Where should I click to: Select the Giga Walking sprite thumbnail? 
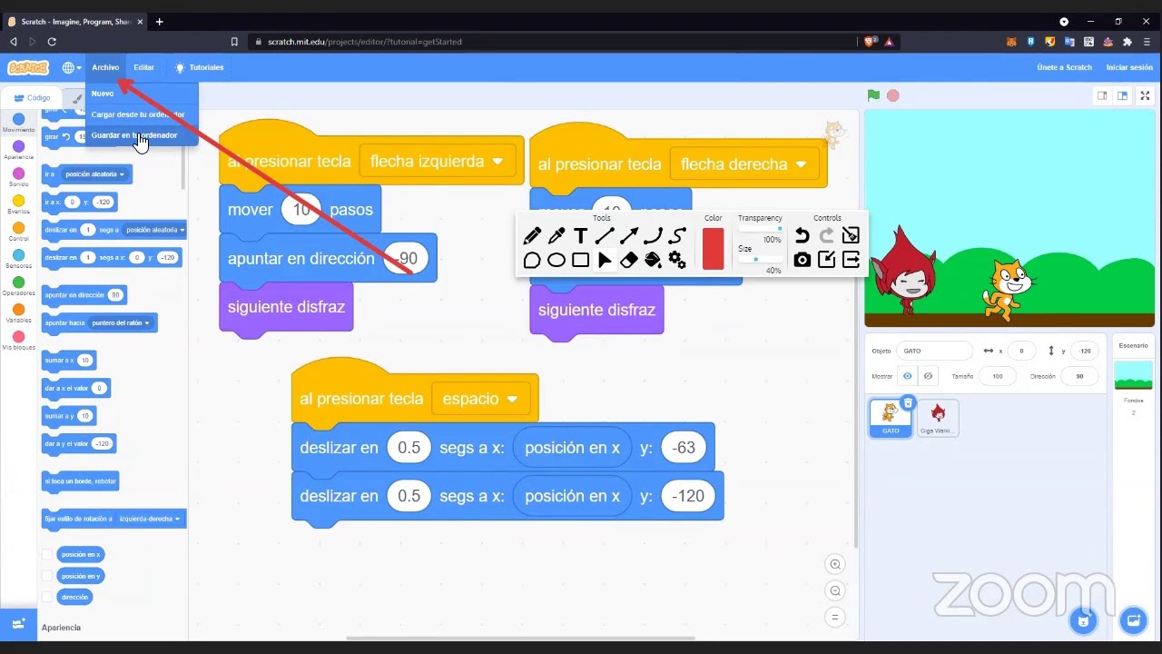click(x=938, y=418)
